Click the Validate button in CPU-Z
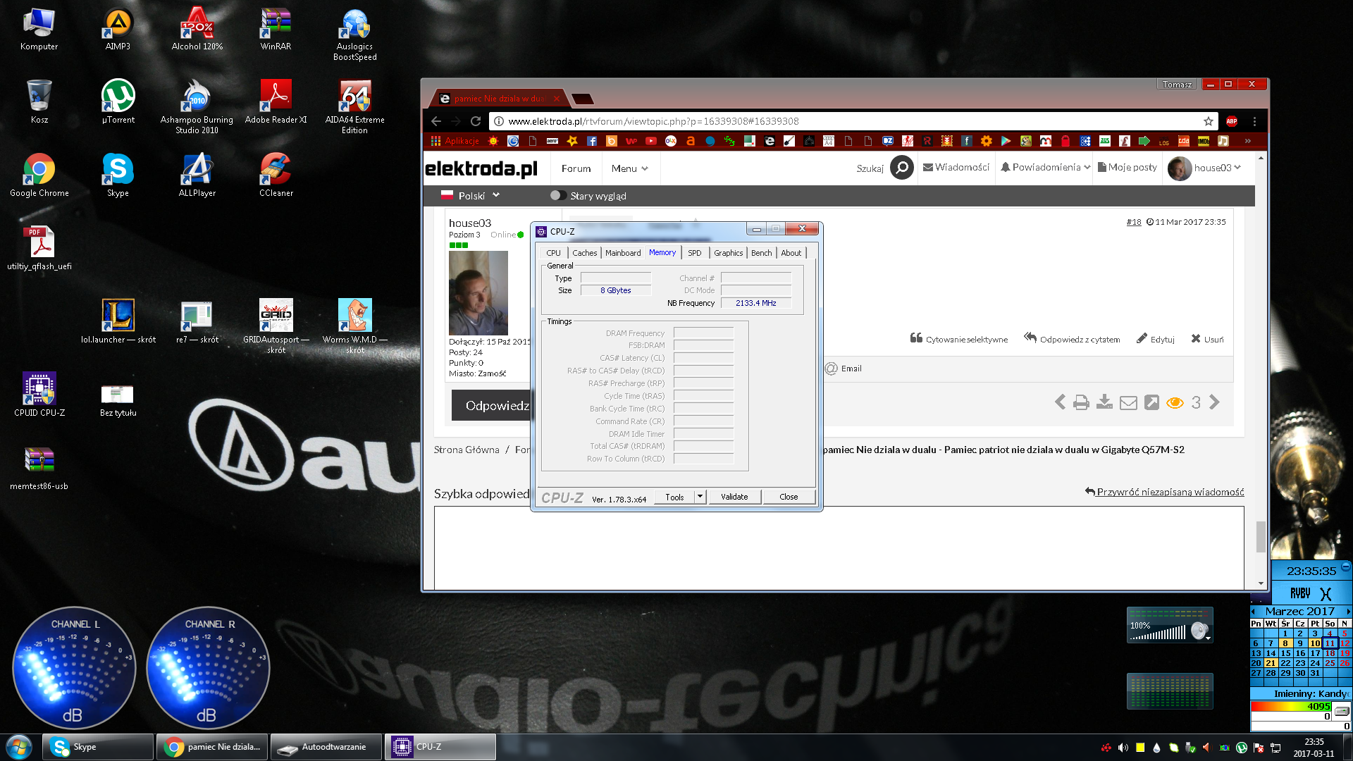 pos(734,497)
